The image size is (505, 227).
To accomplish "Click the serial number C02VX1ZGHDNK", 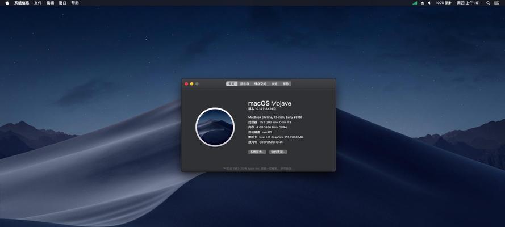I will coord(271,142).
